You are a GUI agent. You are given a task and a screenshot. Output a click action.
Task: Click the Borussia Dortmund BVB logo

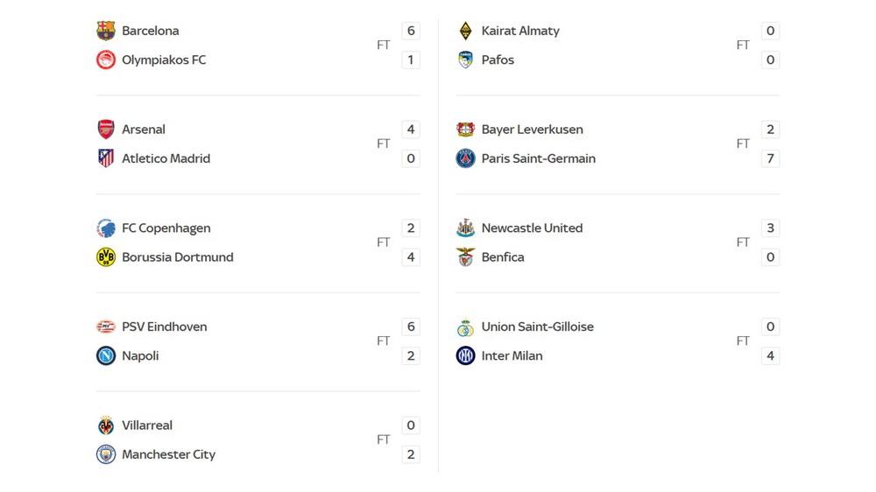[x=106, y=257]
